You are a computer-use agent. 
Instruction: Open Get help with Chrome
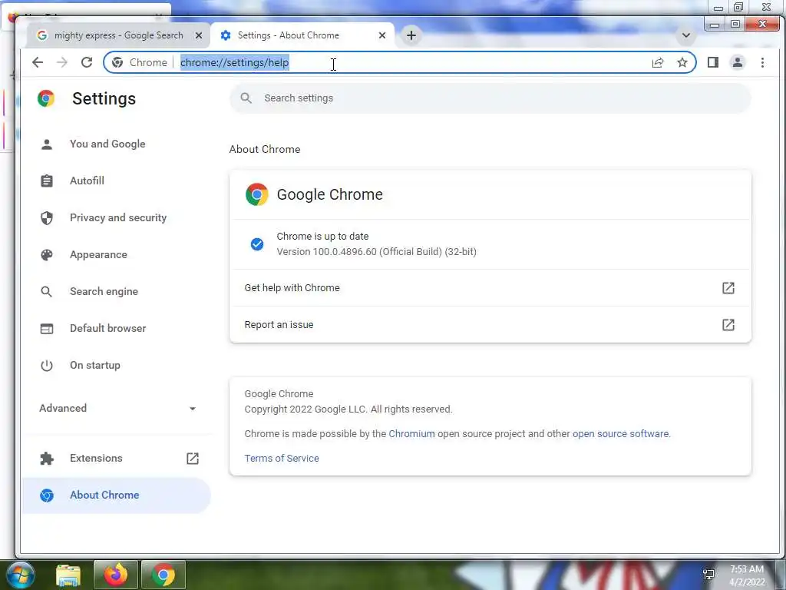coord(490,288)
